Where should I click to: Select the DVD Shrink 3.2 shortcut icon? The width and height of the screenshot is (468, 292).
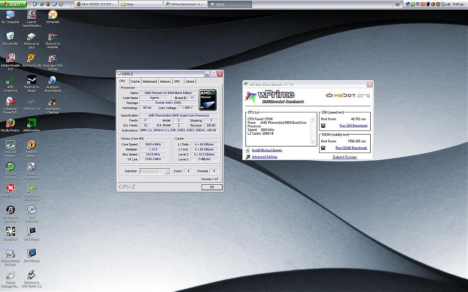pos(32,279)
